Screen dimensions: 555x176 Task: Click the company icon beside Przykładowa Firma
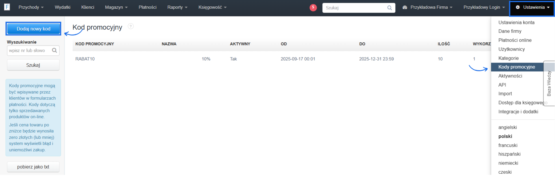tap(405, 7)
